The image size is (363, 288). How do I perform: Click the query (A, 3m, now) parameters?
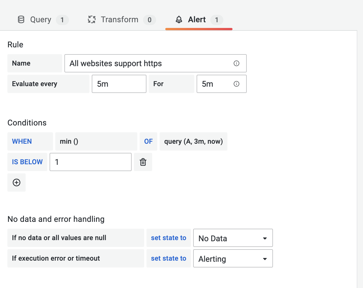coord(193,141)
